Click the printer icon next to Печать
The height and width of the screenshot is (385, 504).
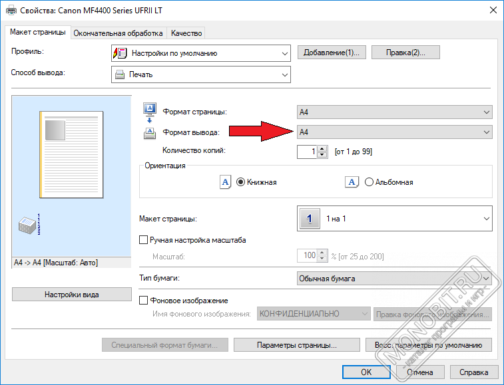coord(120,74)
